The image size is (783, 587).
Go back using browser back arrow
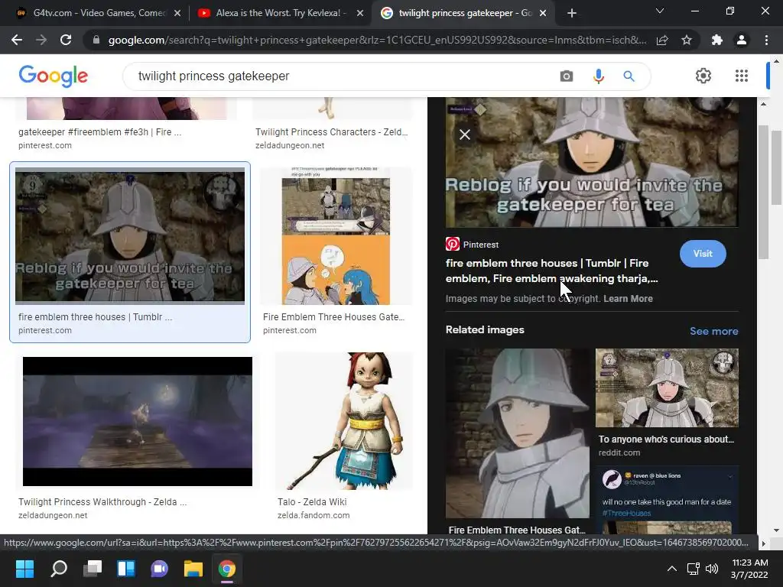[x=17, y=40]
